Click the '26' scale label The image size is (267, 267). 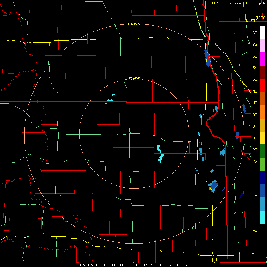pyautogui.click(x=255, y=150)
